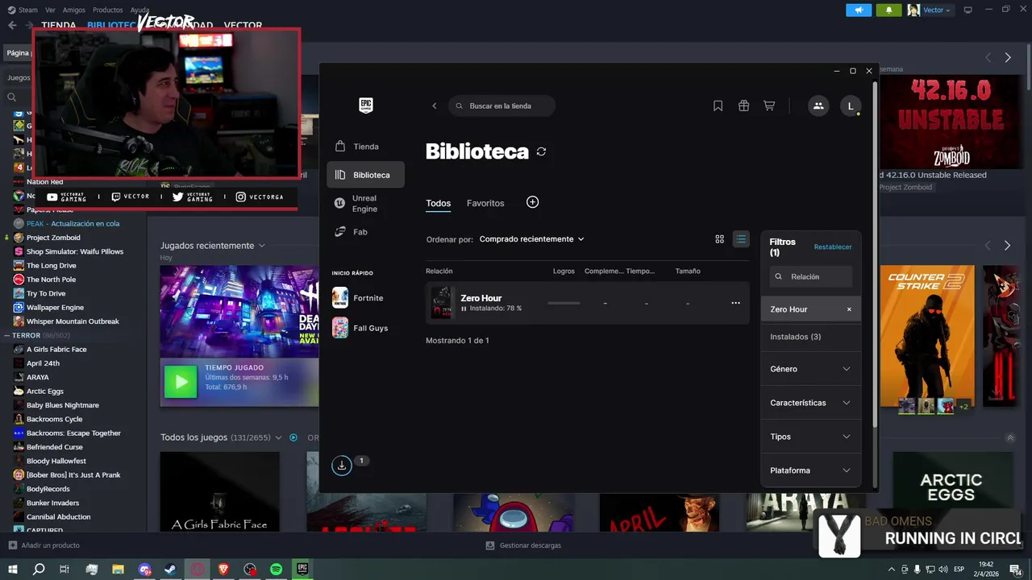Expand the Tipos filter section
1032x580 pixels.
[x=810, y=437]
